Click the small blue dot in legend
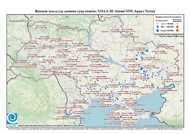The height and width of the screenshot is (134, 190). pos(158,24)
